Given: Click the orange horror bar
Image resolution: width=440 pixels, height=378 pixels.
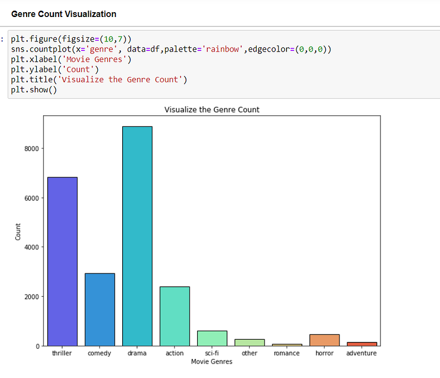Looking at the screenshot, I should [324, 340].
